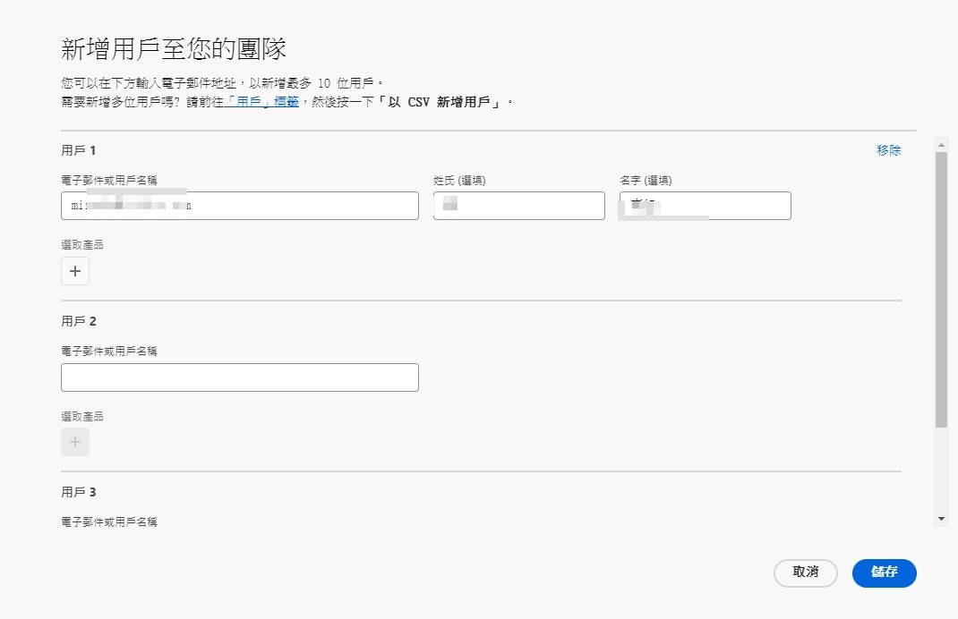This screenshot has height=619, width=958.
Task: Click the scrollbar up arrow
Action: [940, 144]
